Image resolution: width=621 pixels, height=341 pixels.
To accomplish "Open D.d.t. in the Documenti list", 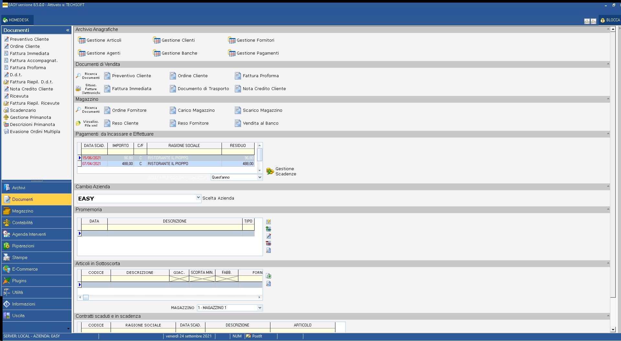I will click(x=13, y=75).
